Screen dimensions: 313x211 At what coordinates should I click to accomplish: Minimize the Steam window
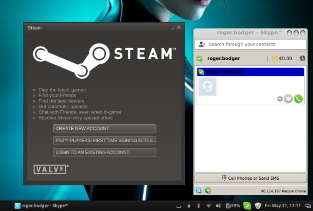[173, 28]
